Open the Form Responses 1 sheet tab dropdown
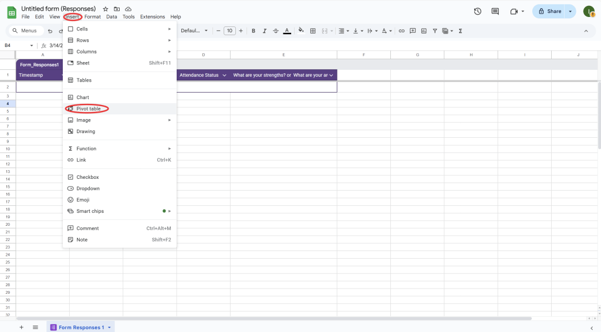 click(x=109, y=327)
